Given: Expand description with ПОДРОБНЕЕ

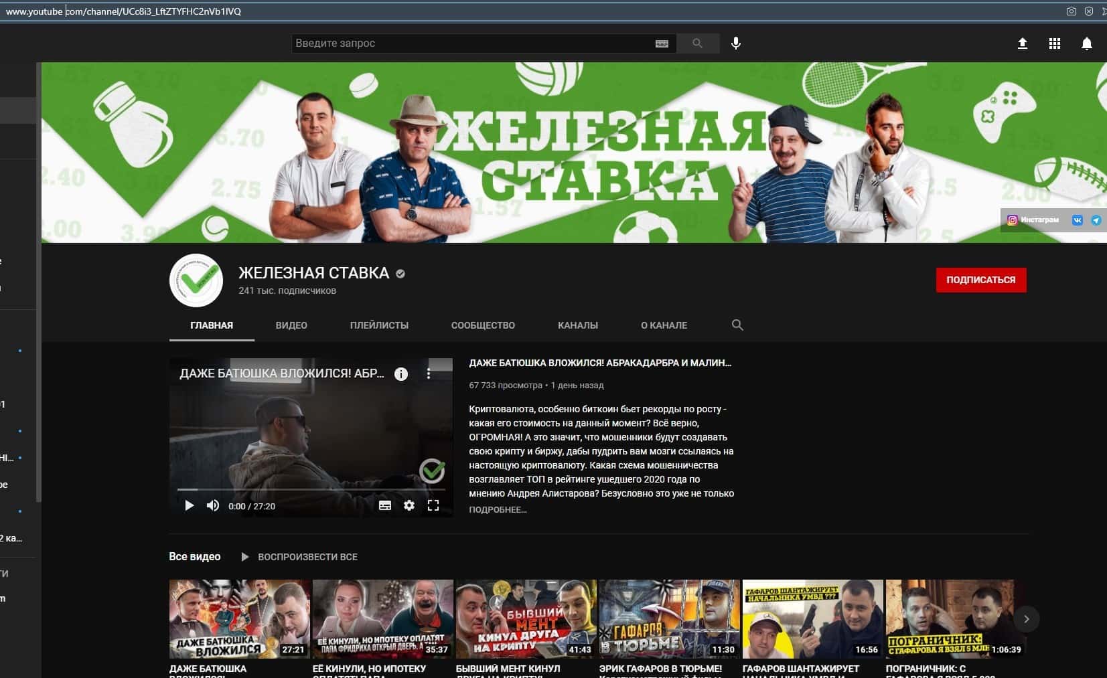Looking at the screenshot, I should (498, 509).
